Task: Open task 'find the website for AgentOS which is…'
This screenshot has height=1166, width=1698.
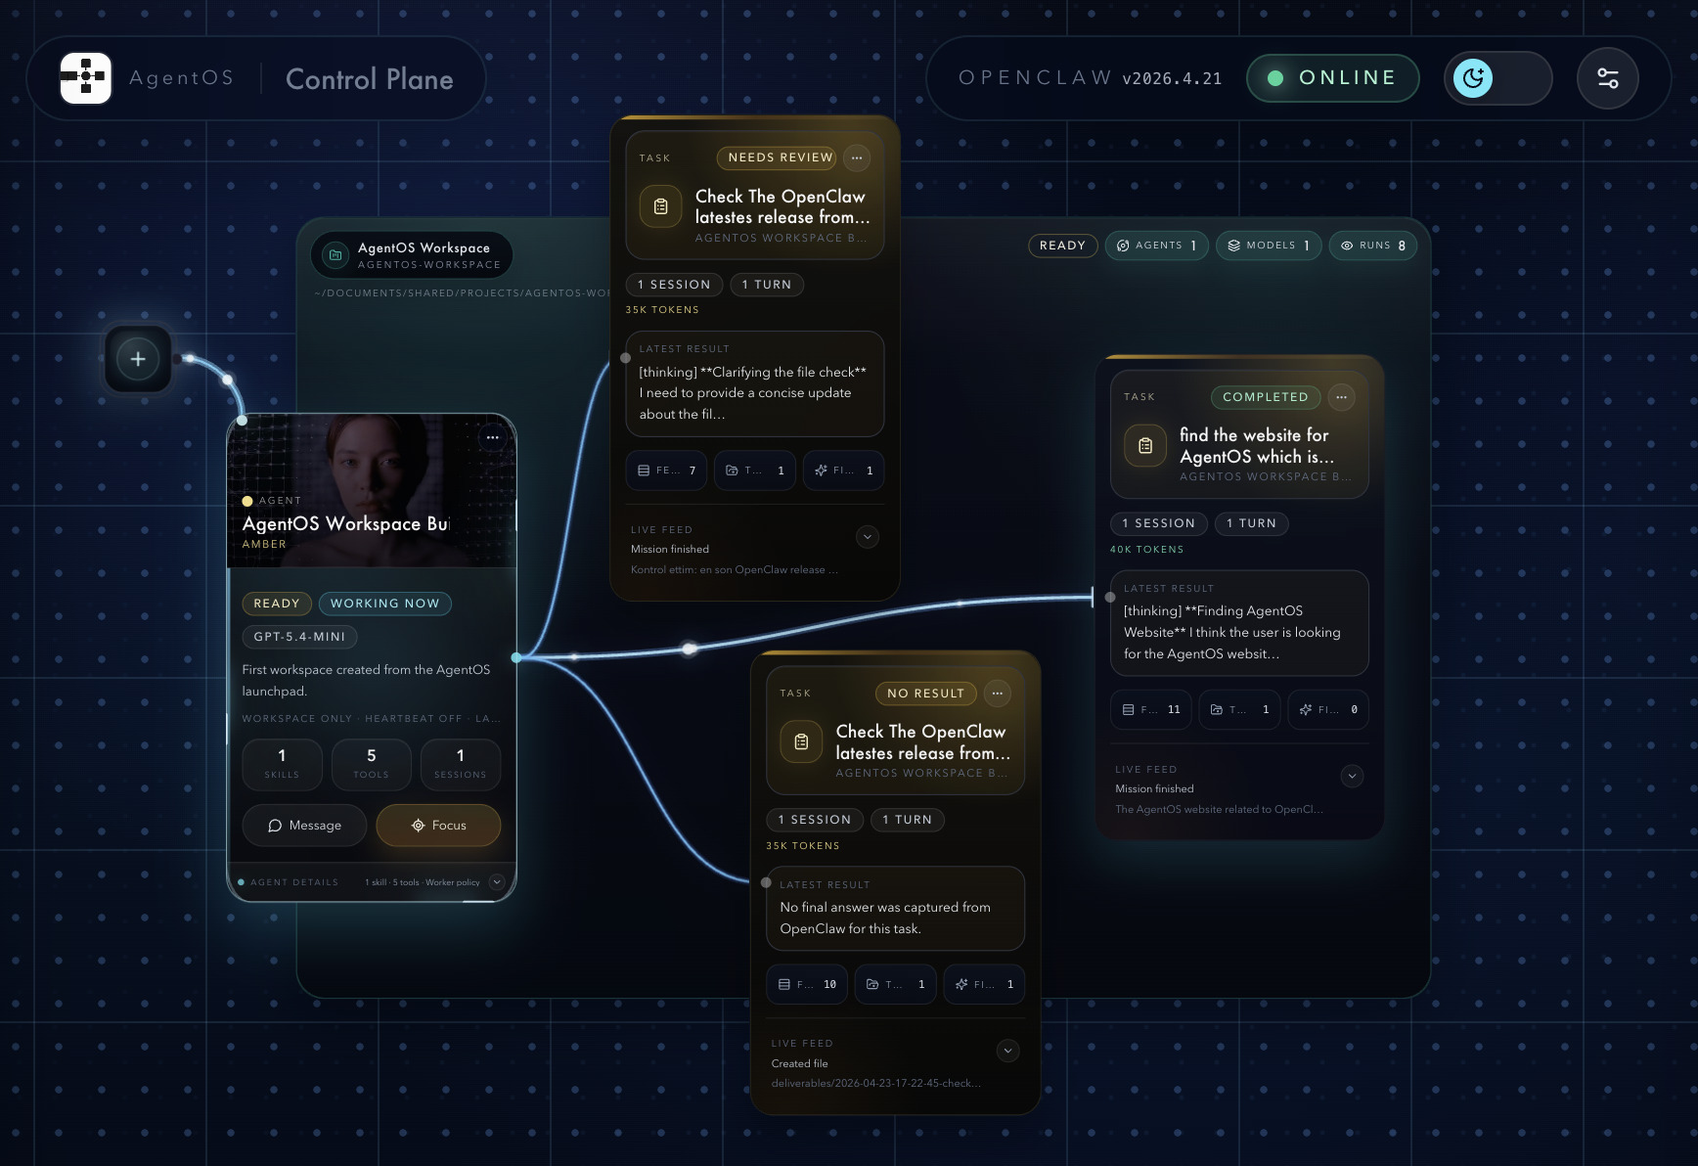Action: click(x=1257, y=446)
